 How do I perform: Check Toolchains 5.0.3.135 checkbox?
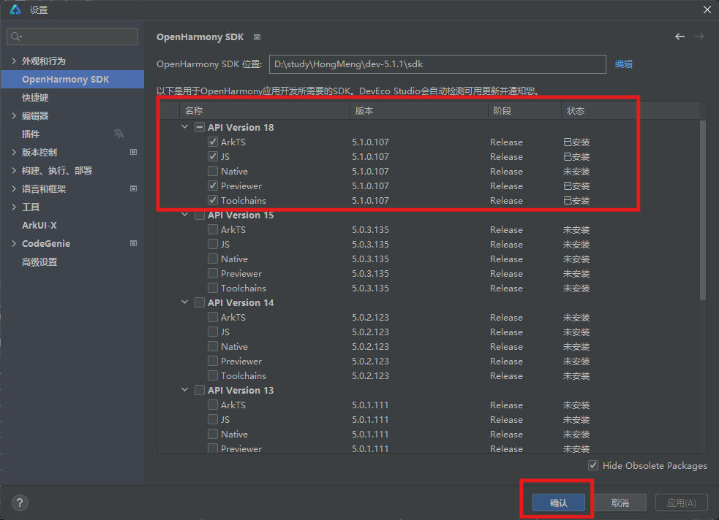coord(213,288)
